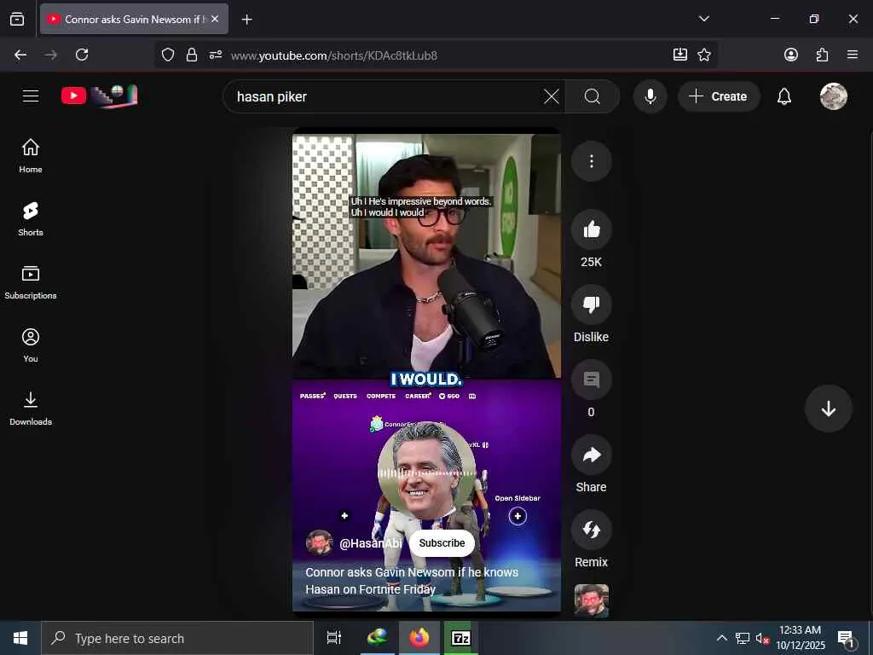Open site permissions icon in address bar

point(216,55)
